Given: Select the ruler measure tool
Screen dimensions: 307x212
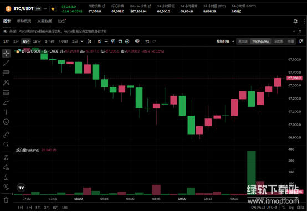Looking at the screenshot, I should 6,135.
